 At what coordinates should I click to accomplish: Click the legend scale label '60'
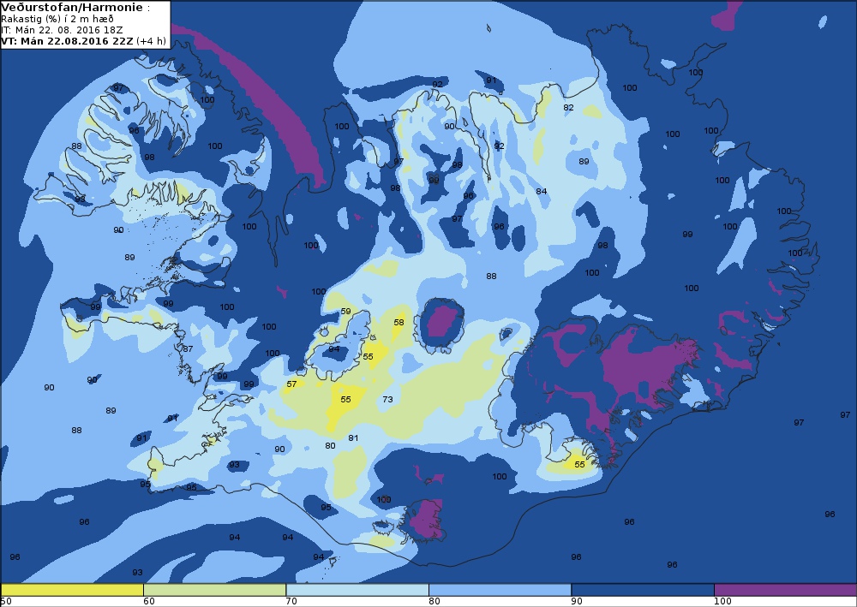coord(148,602)
